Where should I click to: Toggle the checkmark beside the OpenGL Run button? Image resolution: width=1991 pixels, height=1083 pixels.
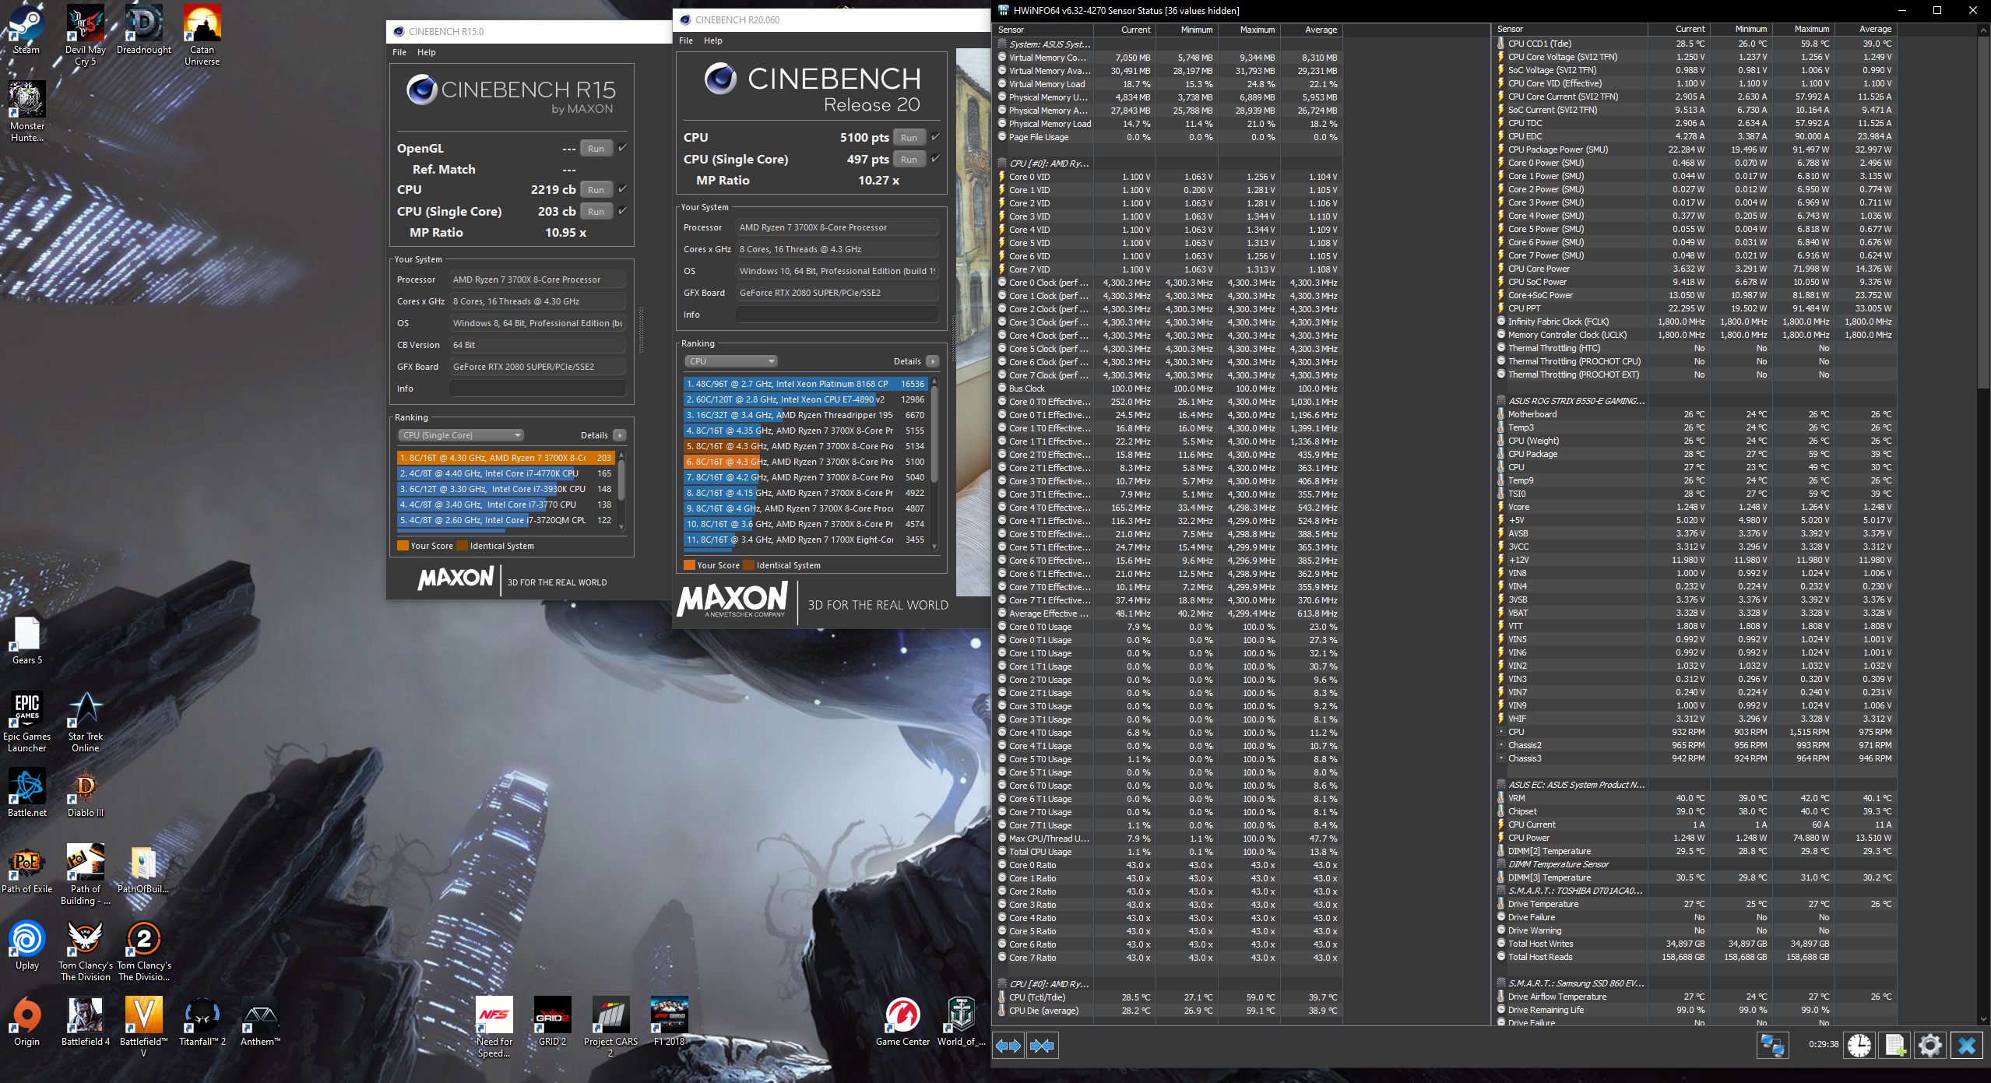(621, 148)
